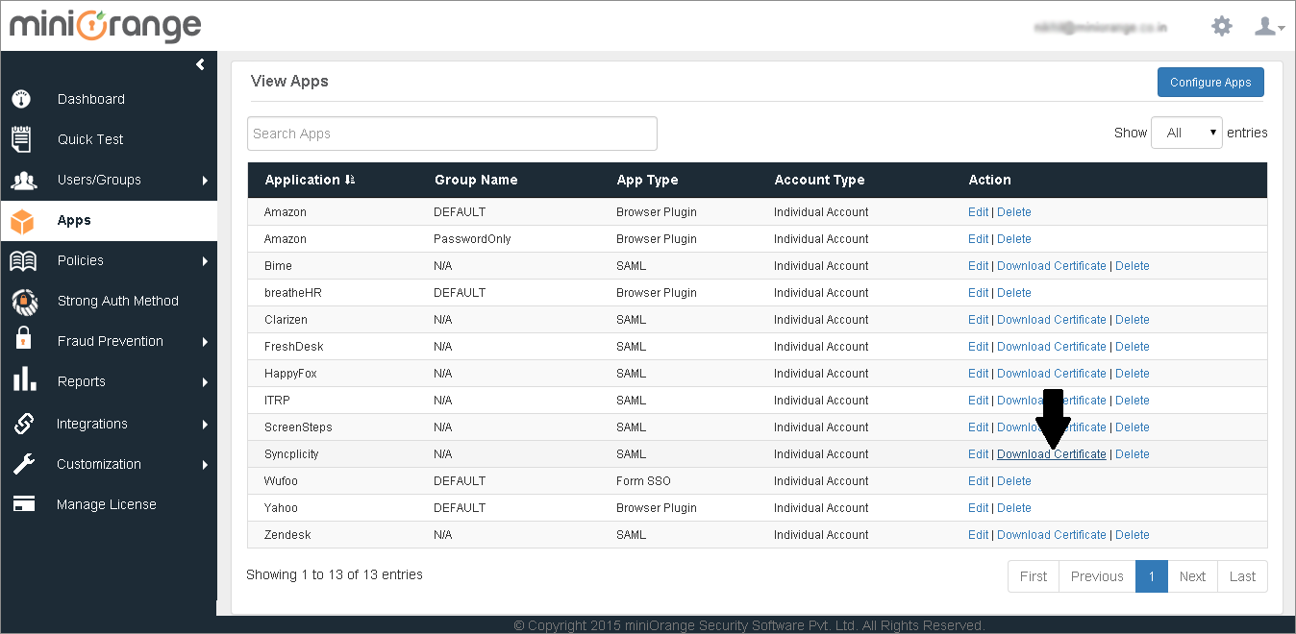Image resolution: width=1296 pixels, height=634 pixels.
Task: Click the PasswordOnly group name cell
Action: [x=472, y=239]
